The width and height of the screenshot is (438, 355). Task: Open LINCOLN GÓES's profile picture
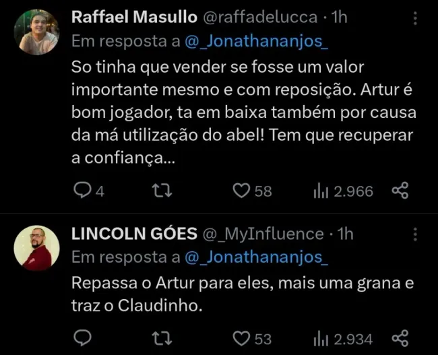(36, 248)
